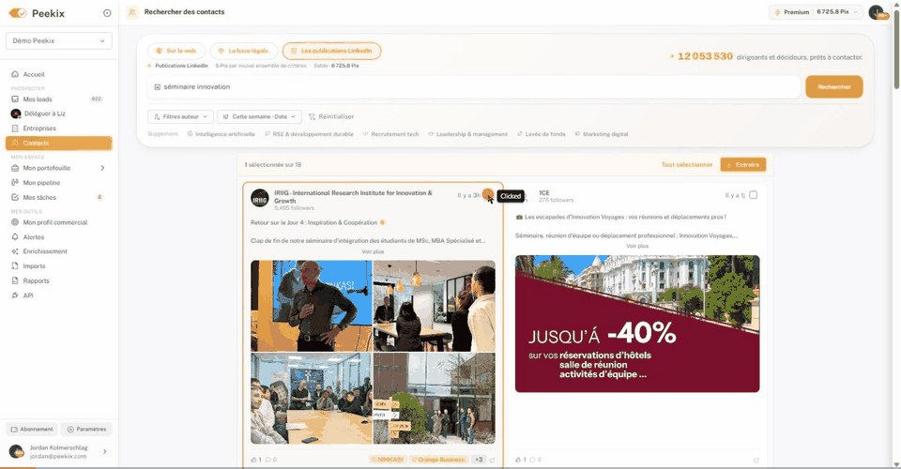The height and width of the screenshot is (469, 901).
Task: Click the Mon profil commercial icon
Action: tap(15, 222)
